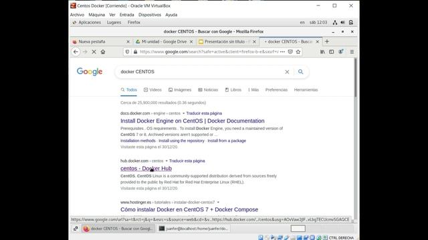Image resolution: width=428 pixels, height=240 pixels.
Task: Switch to terminal juanfer@localhost taskbar item
Action: point(193,229)
